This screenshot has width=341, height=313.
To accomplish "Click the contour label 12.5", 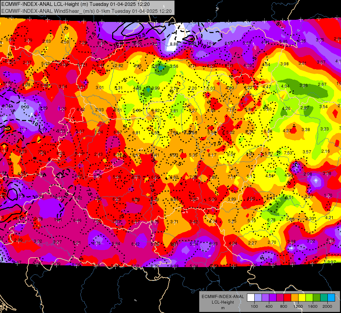I will click(x=140, y=36).
